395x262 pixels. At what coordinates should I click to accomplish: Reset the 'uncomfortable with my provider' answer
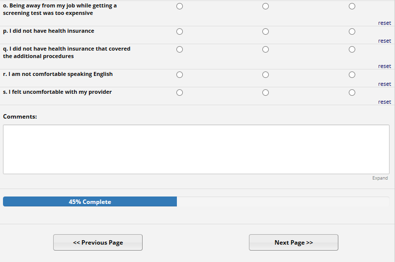[384, 102]
